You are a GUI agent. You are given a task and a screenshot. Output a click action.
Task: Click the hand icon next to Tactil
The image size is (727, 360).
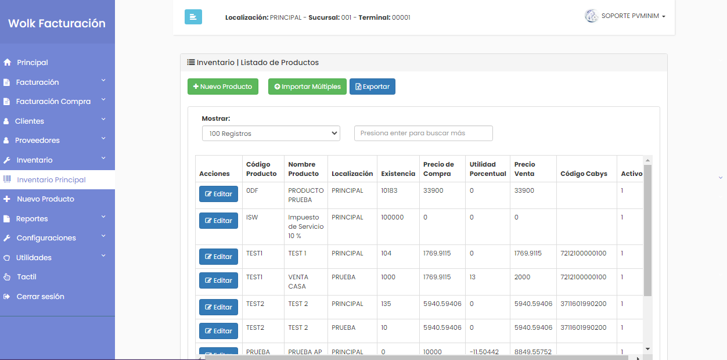[x=7, y=277]
